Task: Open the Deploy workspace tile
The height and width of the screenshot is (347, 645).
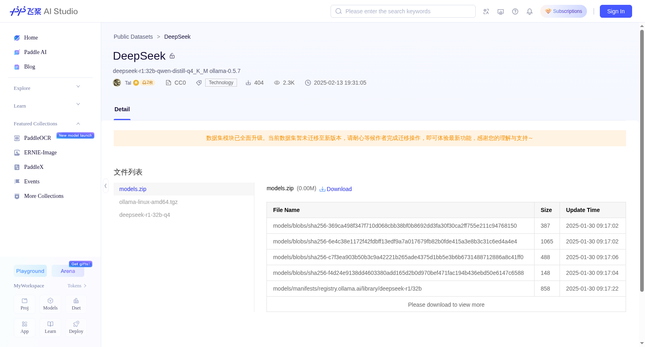Action: point(76,328)
